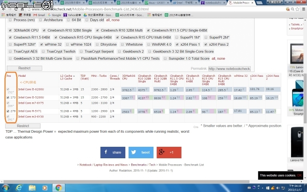307x192 pixels.
Task: Open File Explorer from taskbar
Action: pyautogui.click(x=32, y=188)
